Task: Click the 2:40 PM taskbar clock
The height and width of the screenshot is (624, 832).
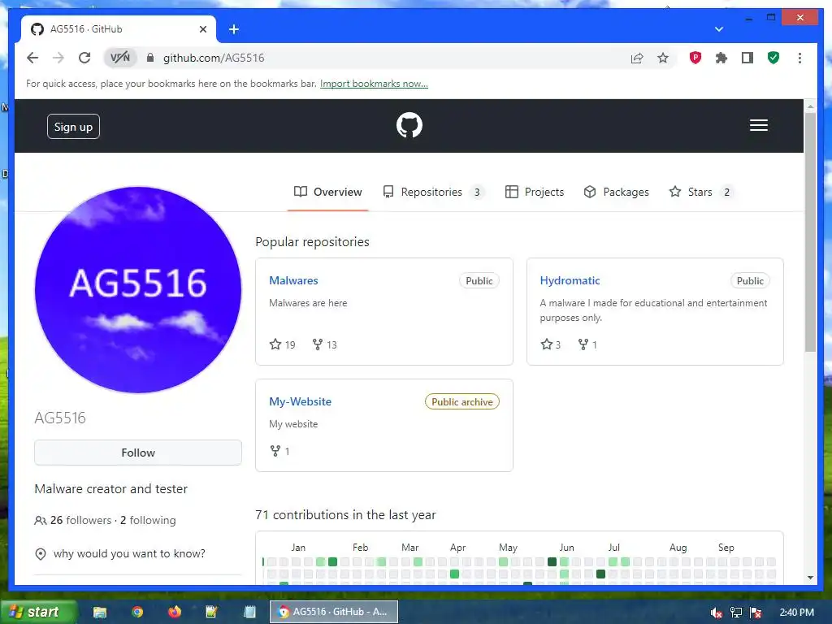Action: point(796,613)
